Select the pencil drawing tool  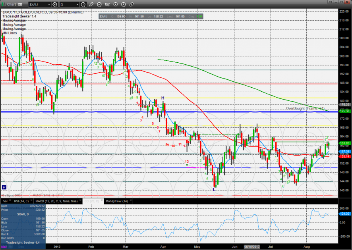[x=92, y=5]
